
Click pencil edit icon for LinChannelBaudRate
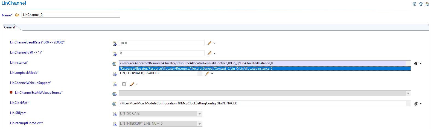pyautogui.click(x=209, y=43)
